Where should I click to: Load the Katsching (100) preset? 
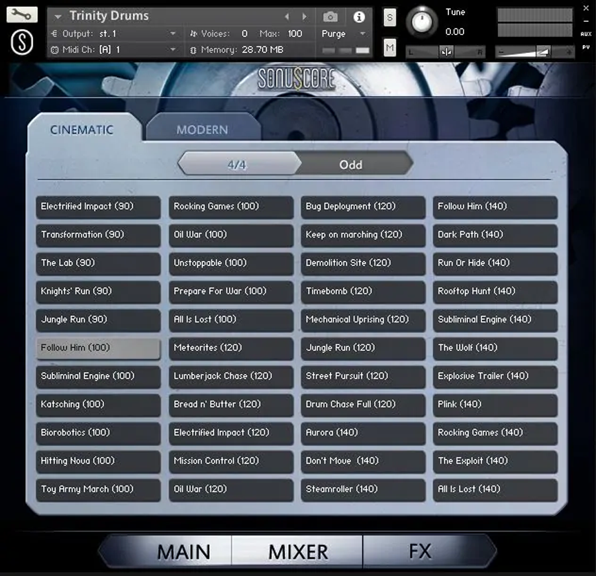coord(99,405)
